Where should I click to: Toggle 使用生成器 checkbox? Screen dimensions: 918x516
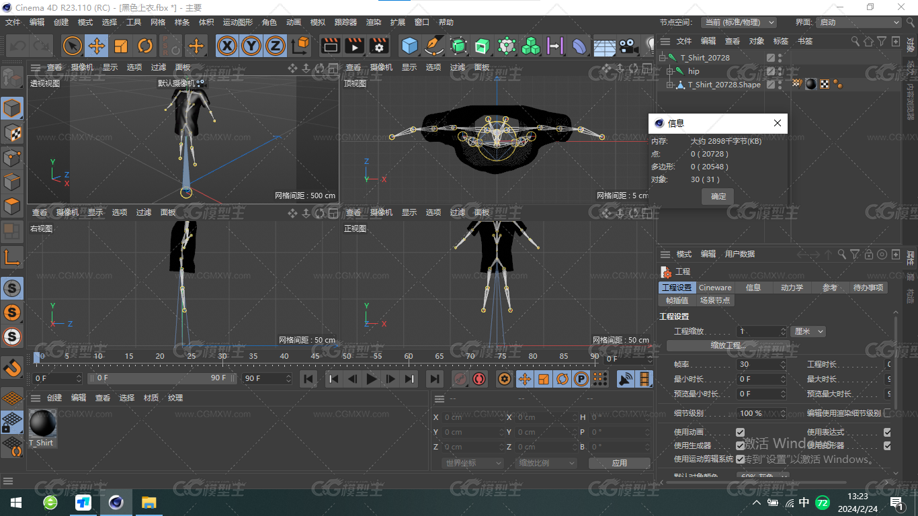tap(740, 445)
